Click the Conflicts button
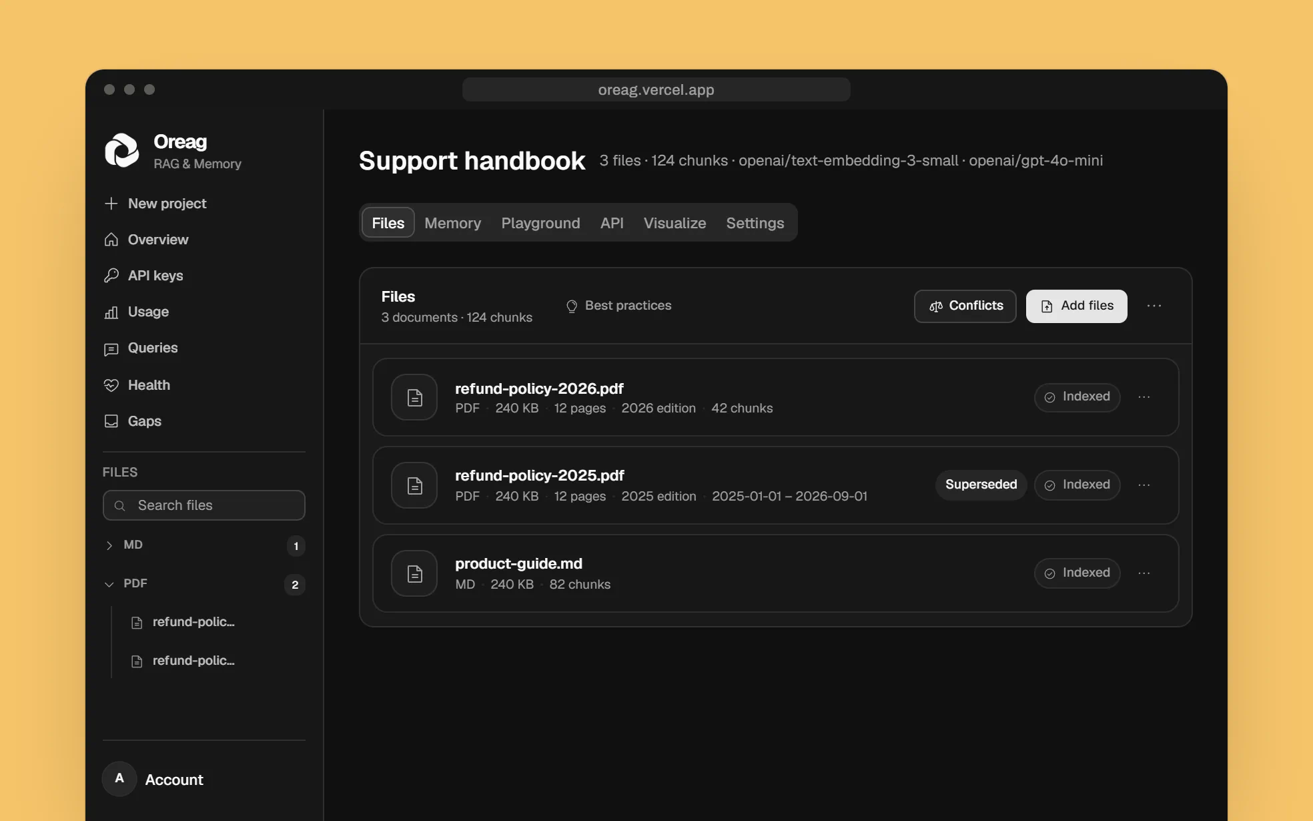This screenshot has height=821, width=1313. pyautogui.click(x=965, y=306)
